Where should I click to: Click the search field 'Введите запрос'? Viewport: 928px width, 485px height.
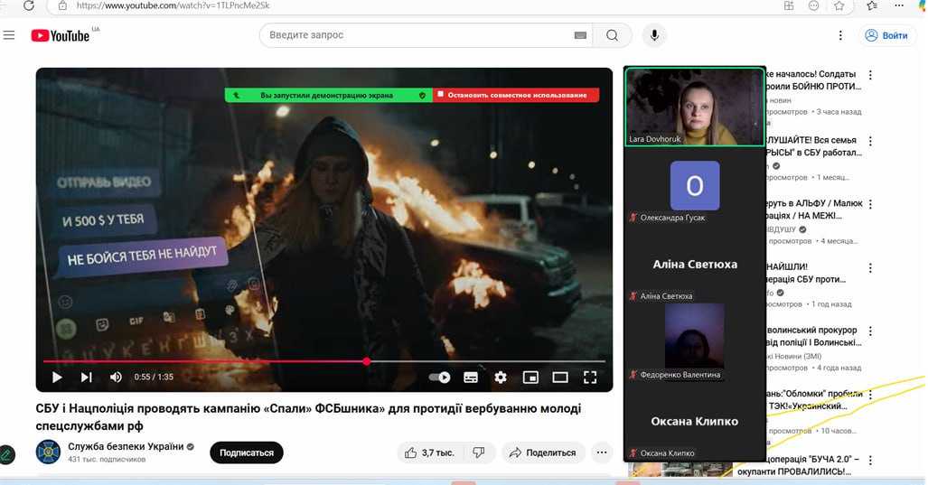(x=416, y=35)
